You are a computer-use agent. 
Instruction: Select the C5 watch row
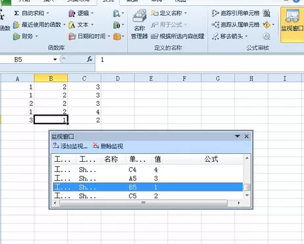click(x=148, y=196)
